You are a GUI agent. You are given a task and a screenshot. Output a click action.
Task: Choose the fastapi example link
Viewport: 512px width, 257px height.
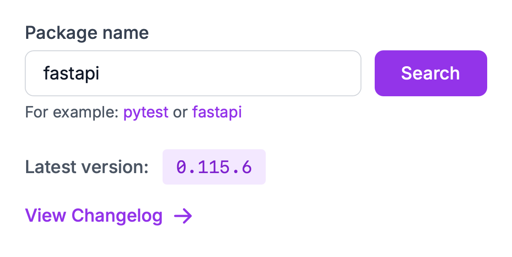pyautogui.click(x=217, y=112)
